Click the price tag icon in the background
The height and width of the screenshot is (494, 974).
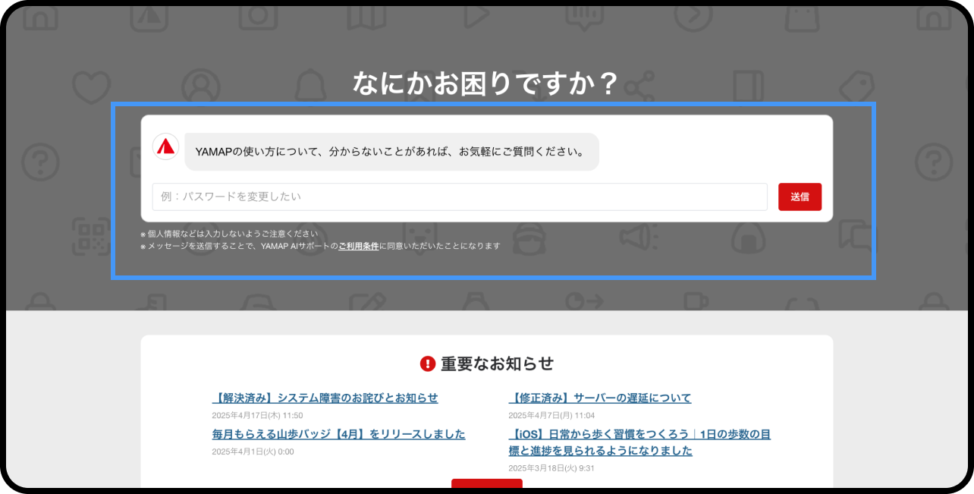pos(857,82)
